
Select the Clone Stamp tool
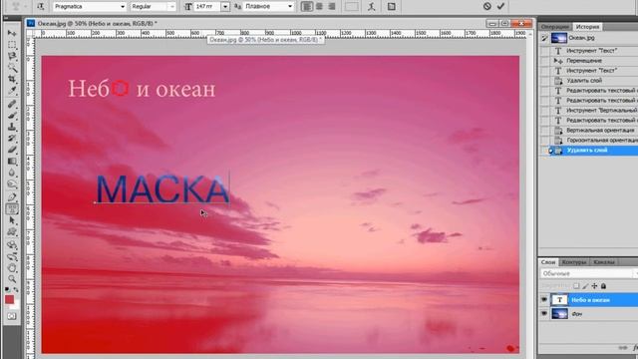tap(12, 127)
